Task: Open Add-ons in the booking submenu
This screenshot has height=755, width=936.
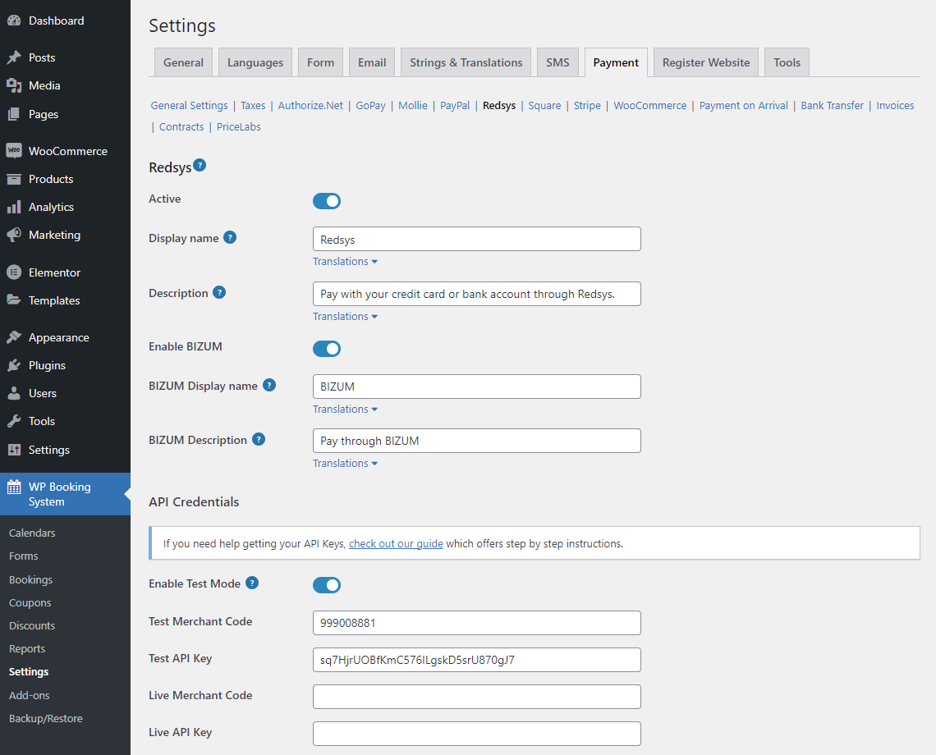Action: click(30, 695)
